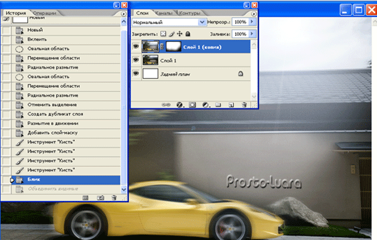Select Размытие в движении history state
377x240 pixels.
(66, 124)
